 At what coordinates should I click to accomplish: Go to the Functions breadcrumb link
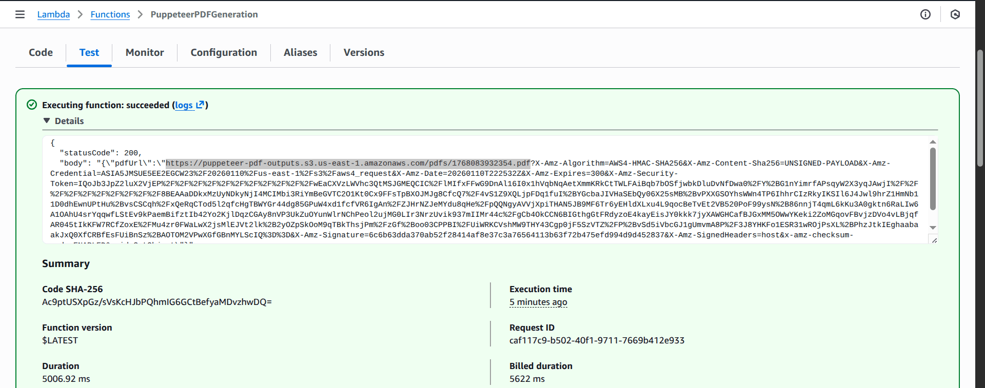[110, 14]
